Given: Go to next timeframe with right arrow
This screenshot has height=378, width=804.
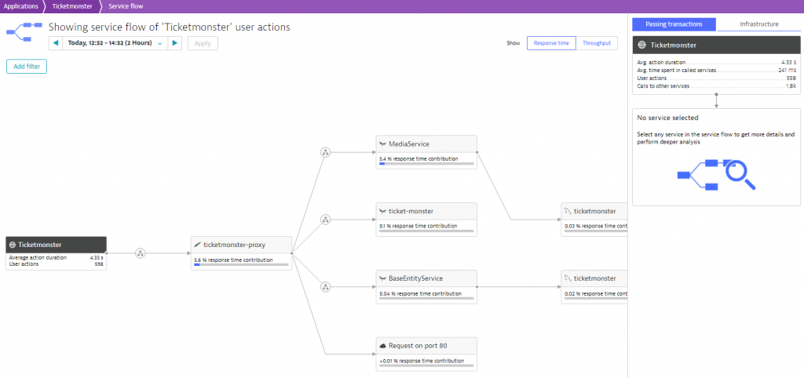Looking at the screenshot, I should tap(175, 43).
